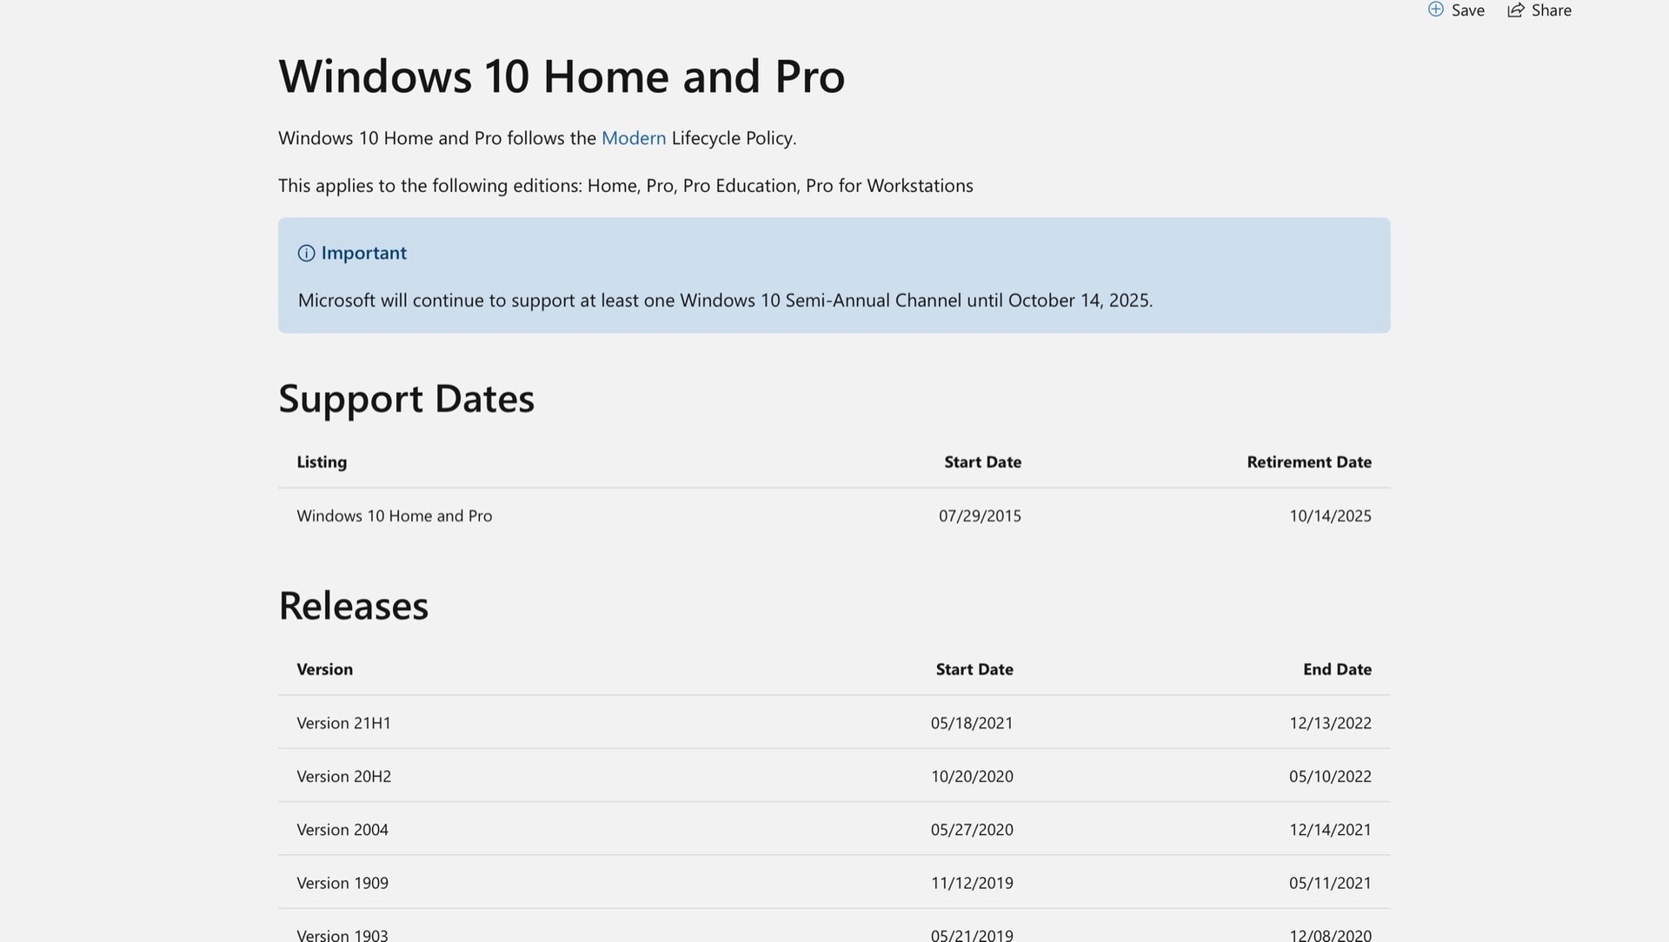Click the Support Dates heading
This screenshot has width=1669, height=942.
point(406,398)
